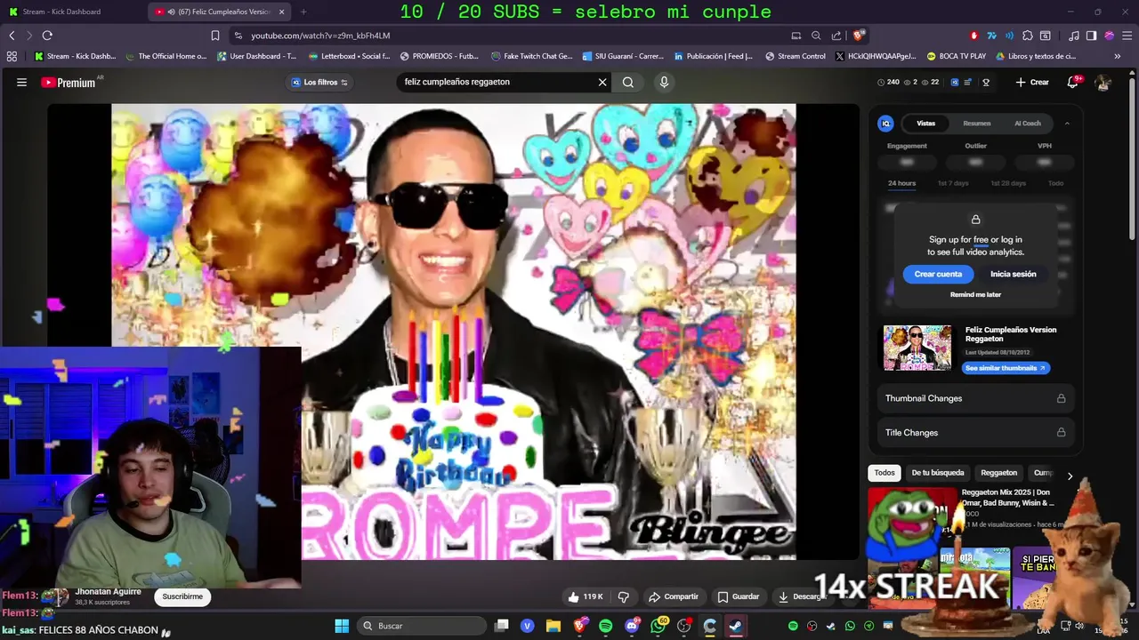Open the browser extensions puzzle icon
The height and width of the screenshot is (640, 1139).
(x=1027, y=36)
